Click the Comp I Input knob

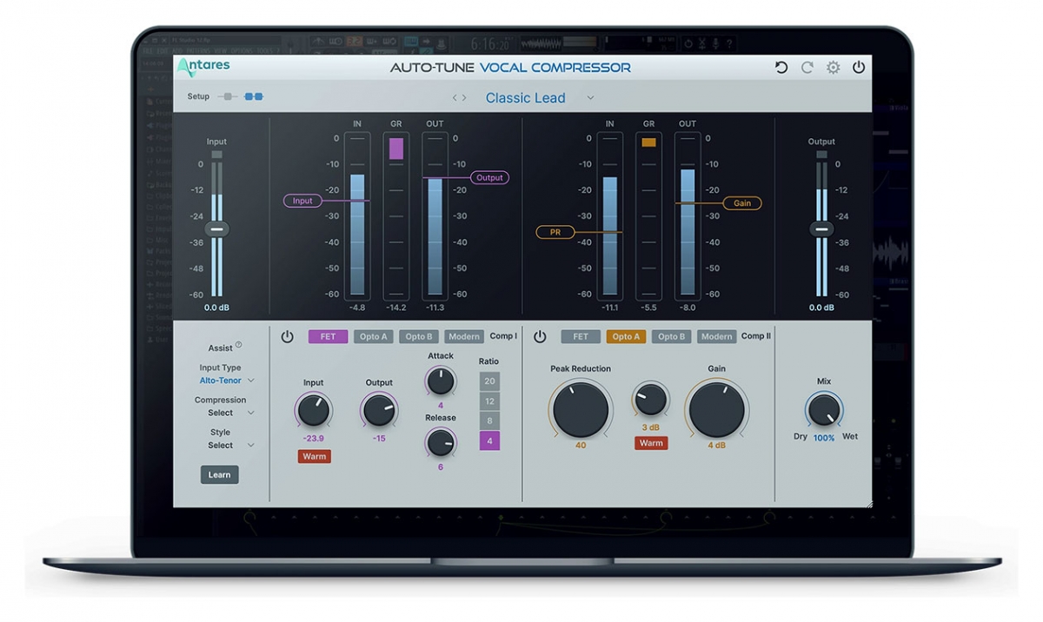(313, 409)
